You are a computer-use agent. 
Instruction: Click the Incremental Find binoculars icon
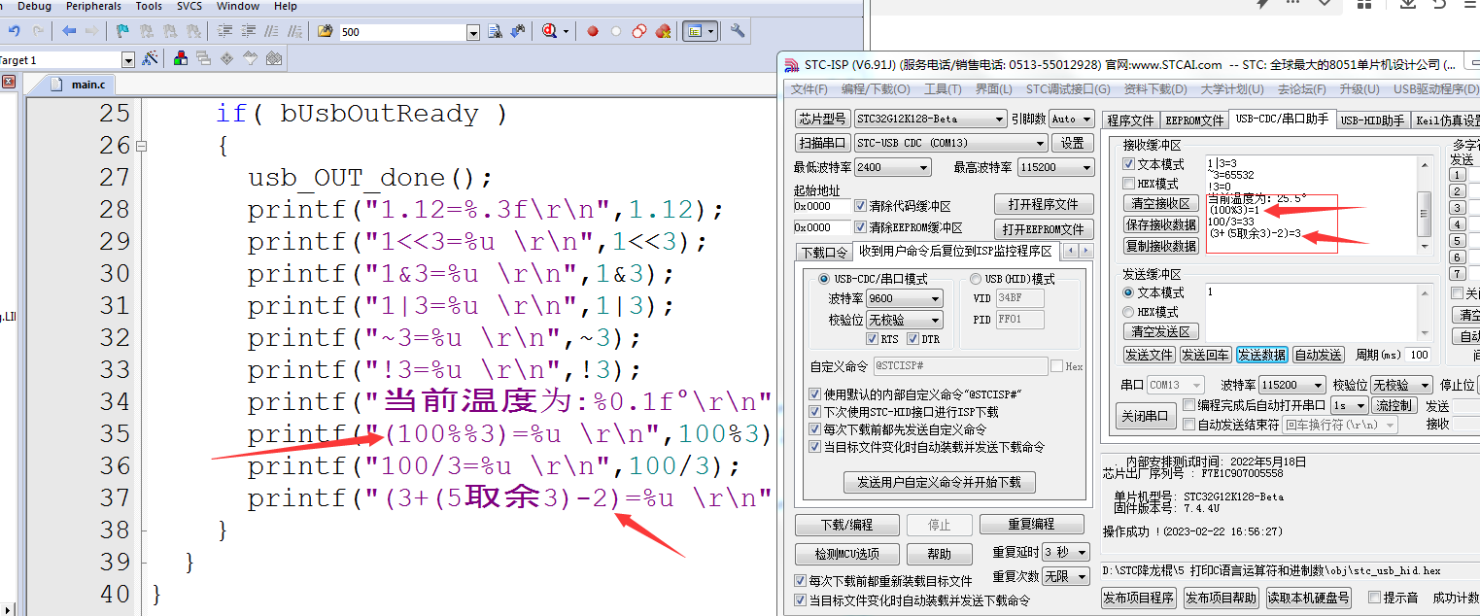point(519,31)
